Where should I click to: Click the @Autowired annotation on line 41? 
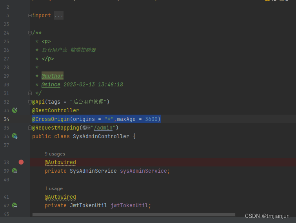click(x=60, y=197)
